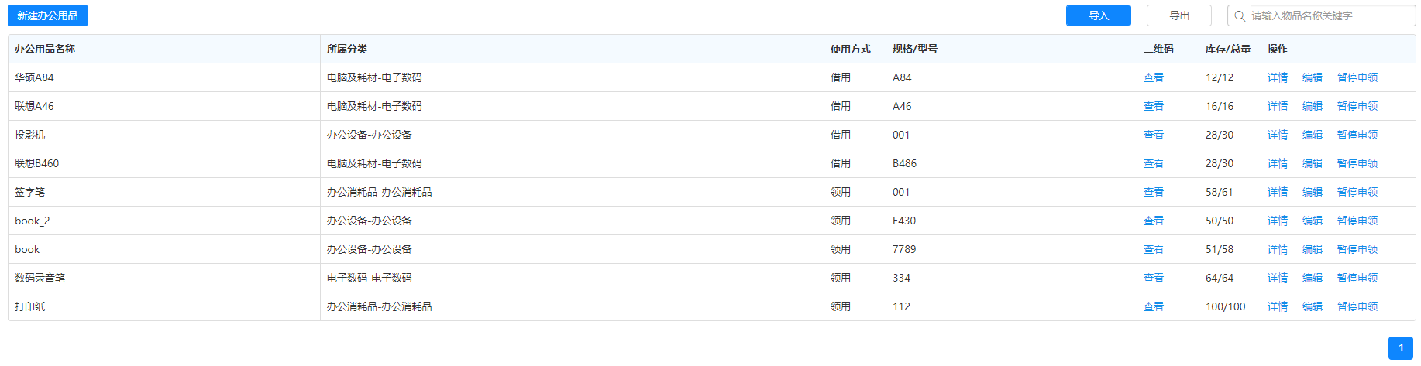The width and height of the screenshot is (1421, 366).
Task: Open details for book_2
Action: tap(1277, 221)
